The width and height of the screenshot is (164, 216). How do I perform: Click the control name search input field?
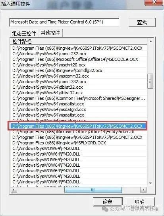coord(64,22)
